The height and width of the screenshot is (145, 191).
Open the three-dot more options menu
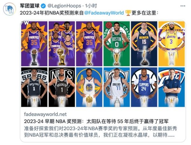click(x=183, y=6)
